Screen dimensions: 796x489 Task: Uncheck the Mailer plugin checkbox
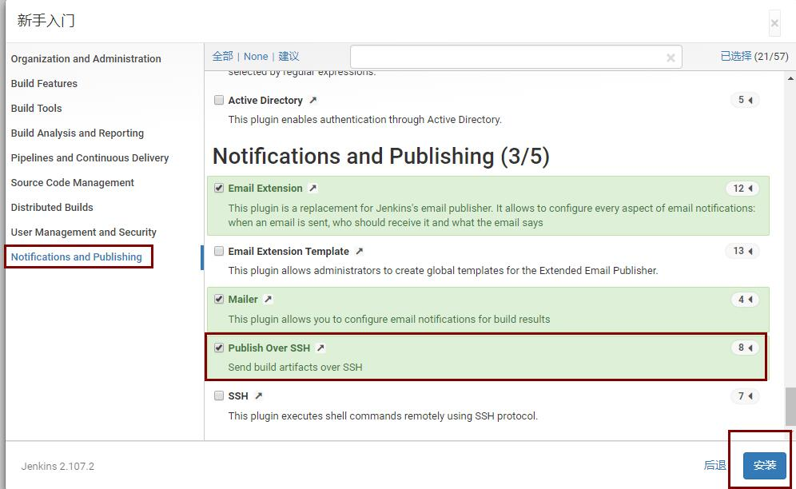coord(219,299)
